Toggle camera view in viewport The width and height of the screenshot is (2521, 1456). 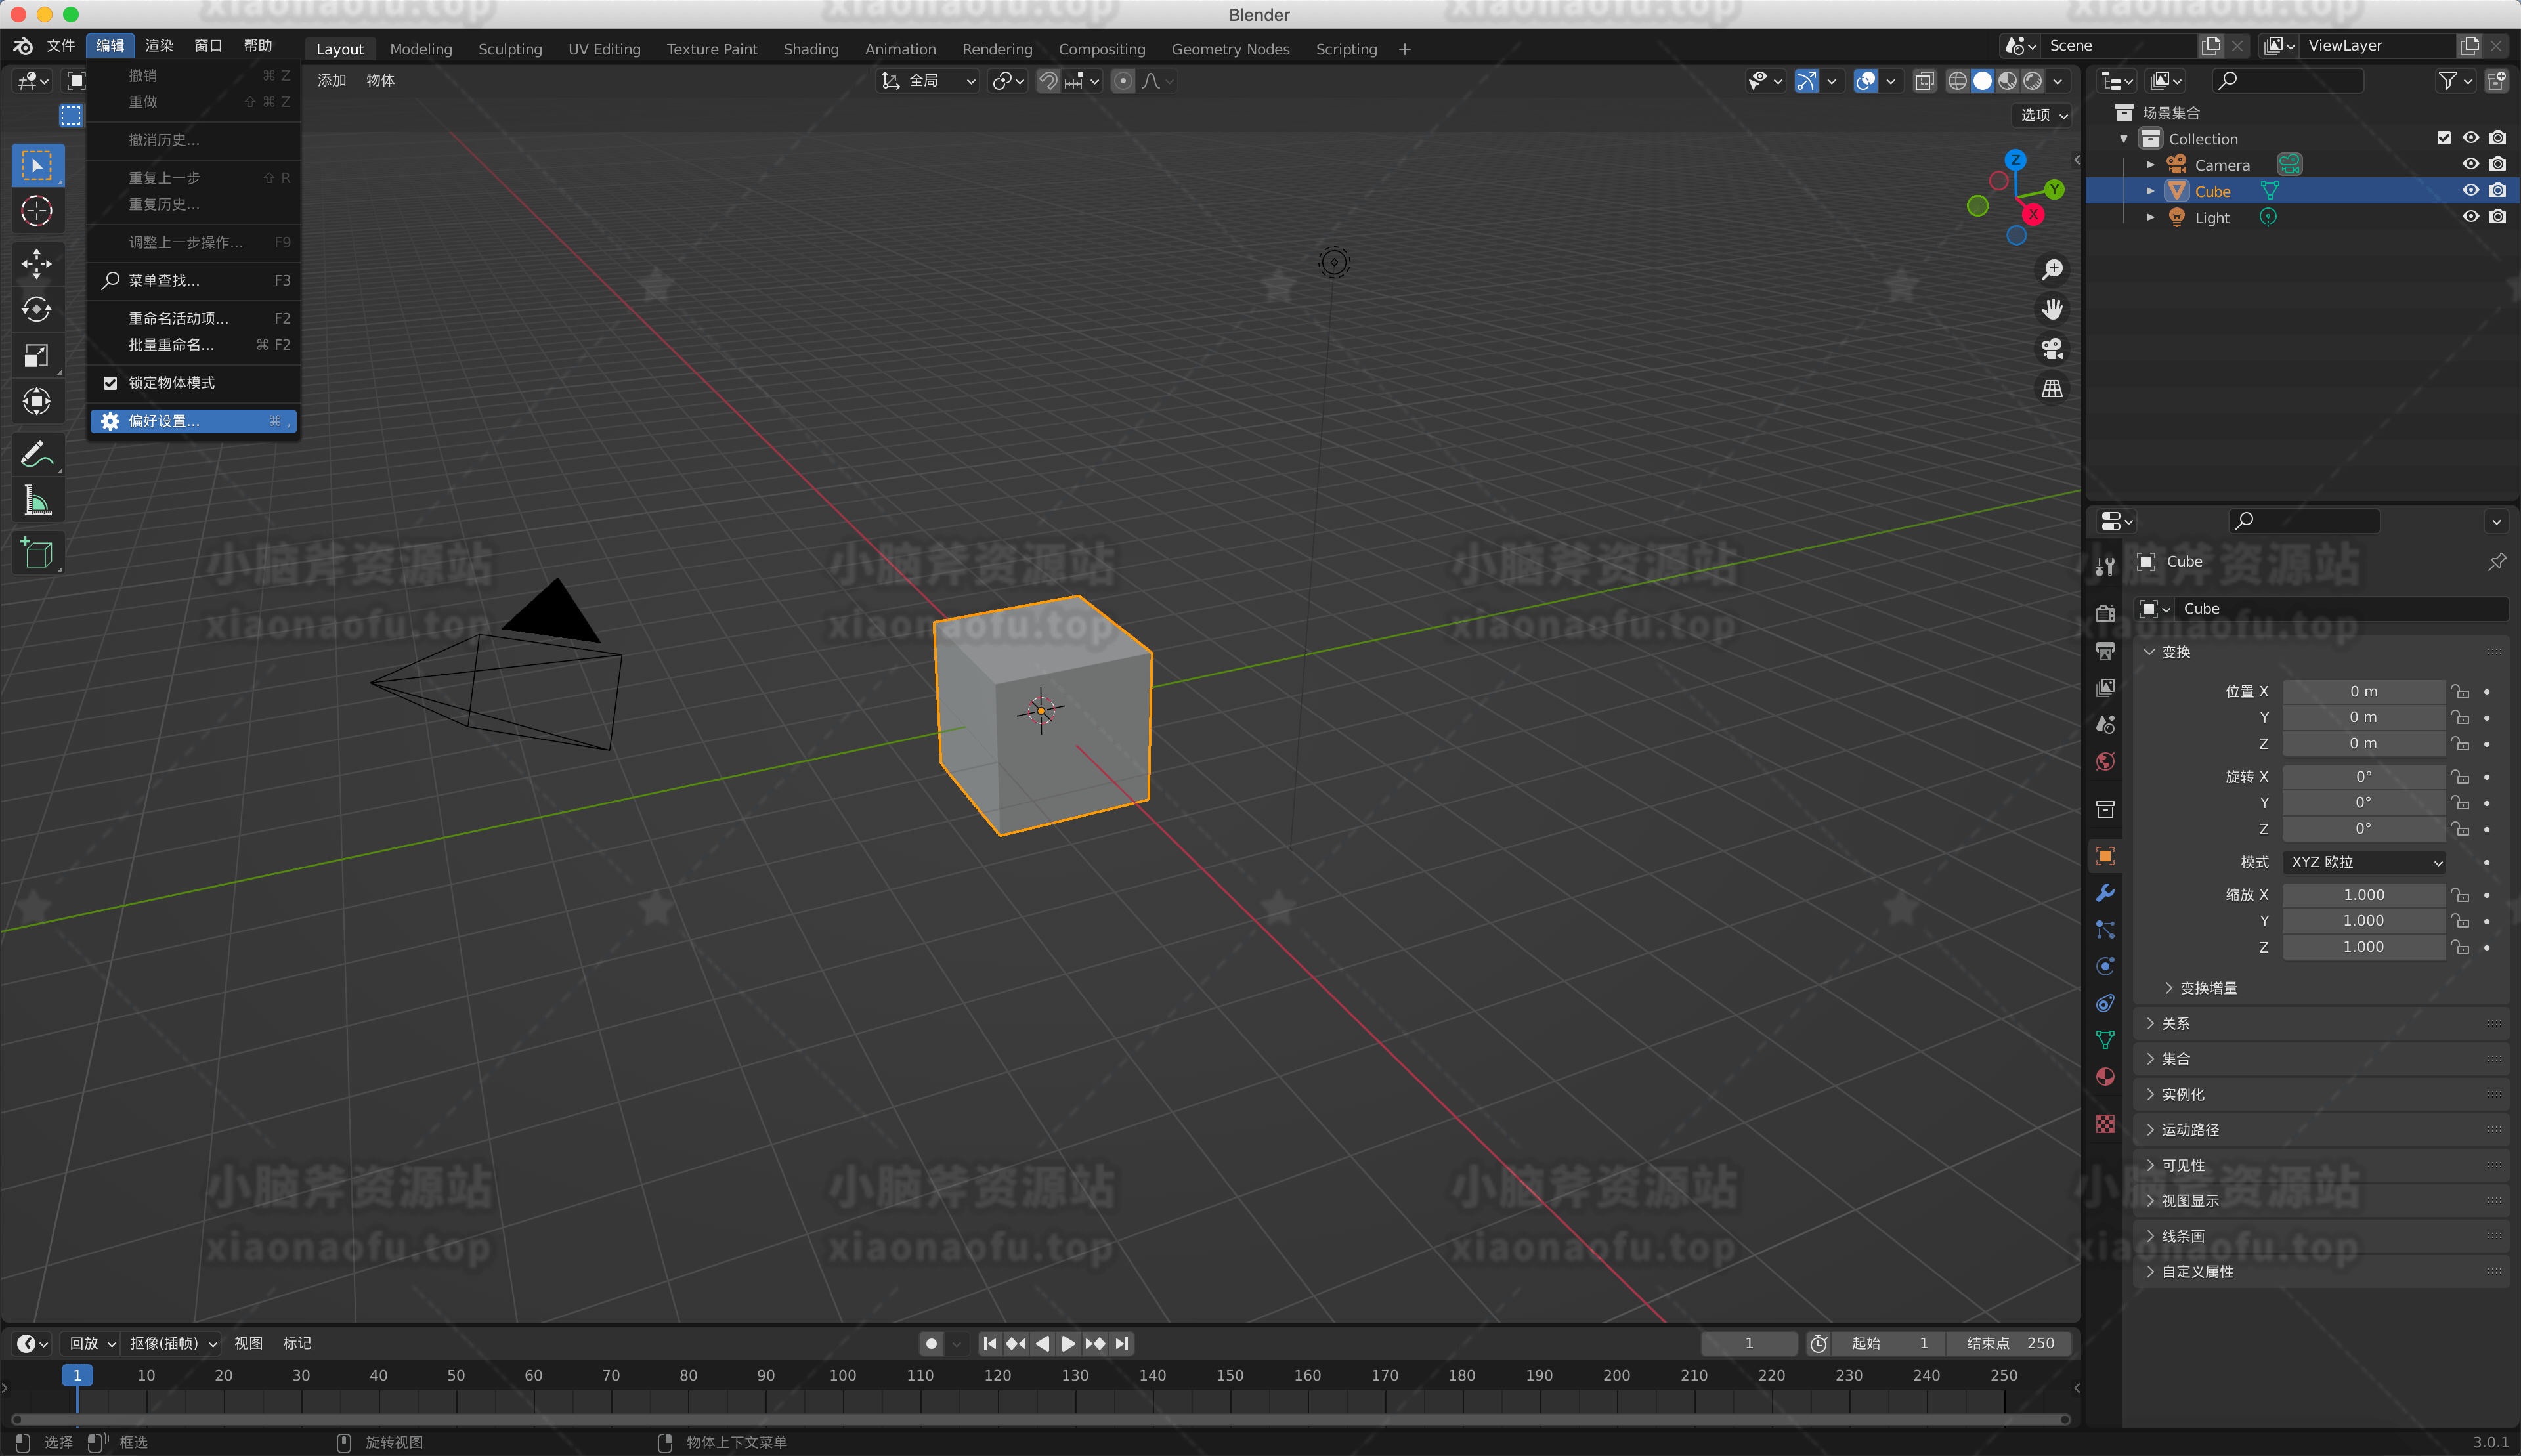tap(2052, 349)
